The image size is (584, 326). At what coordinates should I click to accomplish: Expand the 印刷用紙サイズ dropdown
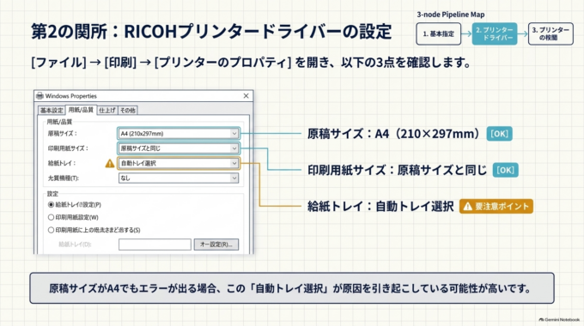pos(179,148)
